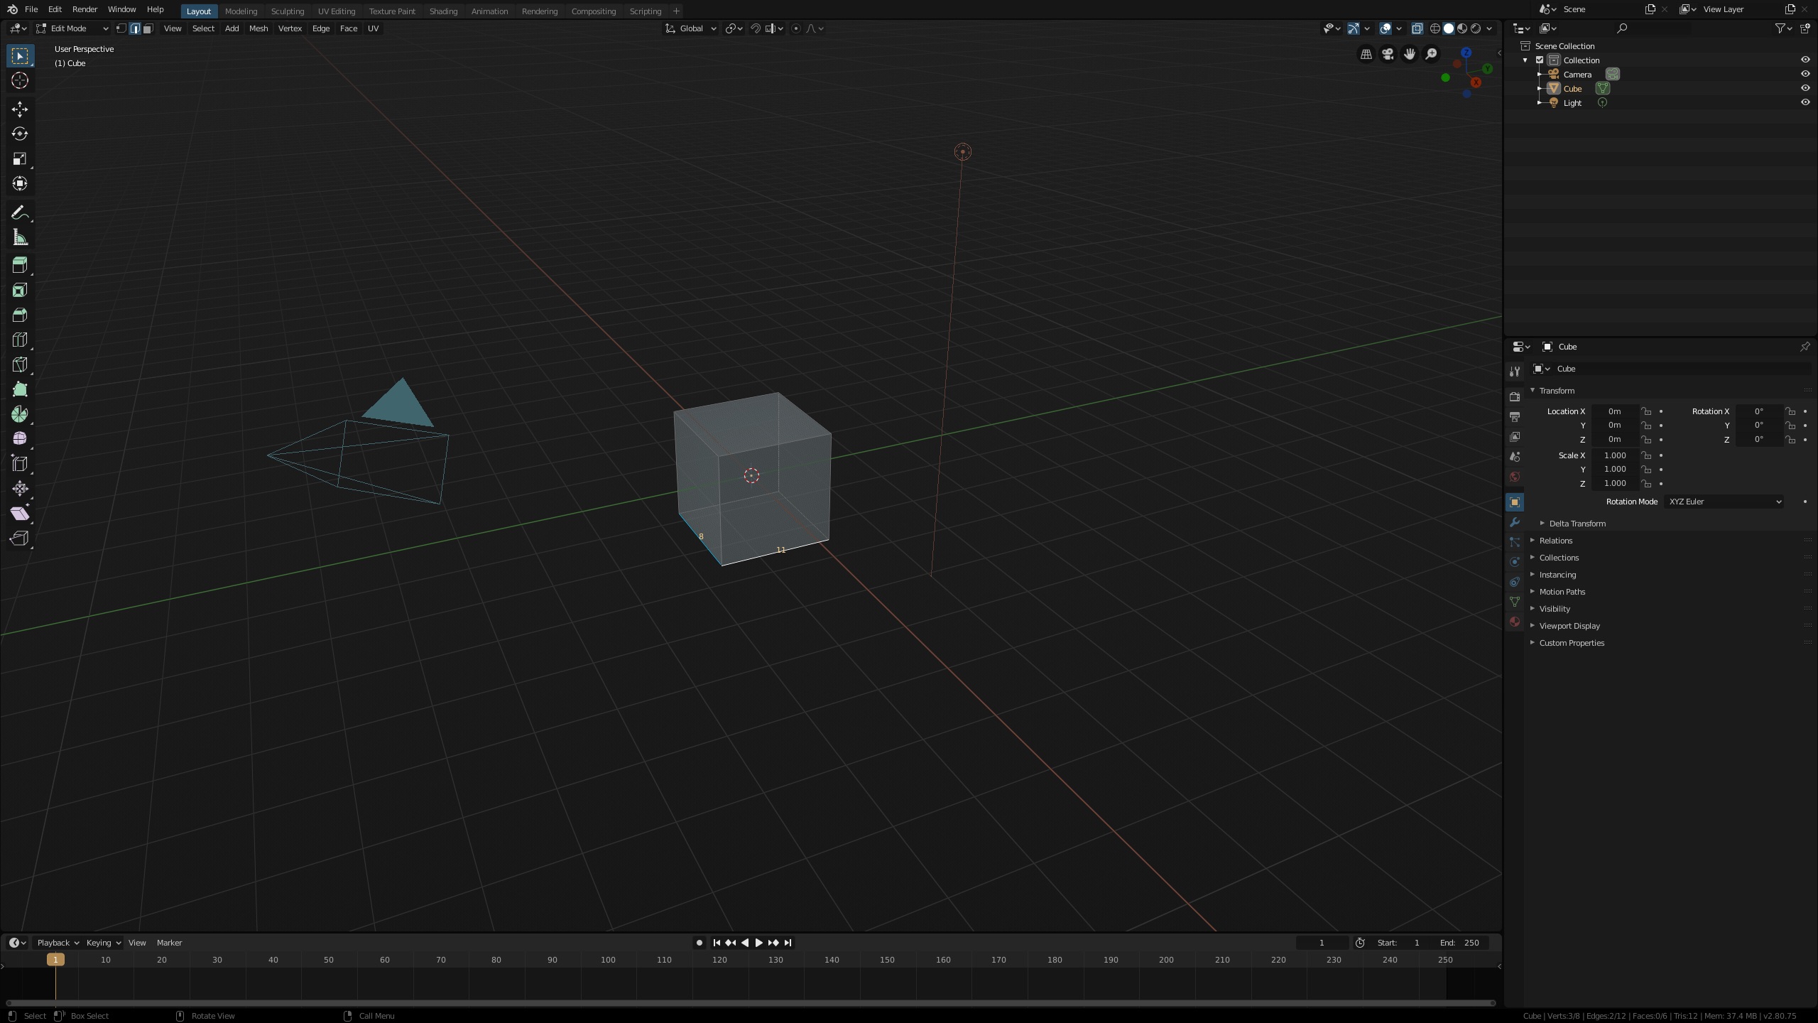Open the Modifiers wrench properties tab
The height and width of the screenshot is (1023, 1818).
pyautogui.click(x=1515, y=522)
